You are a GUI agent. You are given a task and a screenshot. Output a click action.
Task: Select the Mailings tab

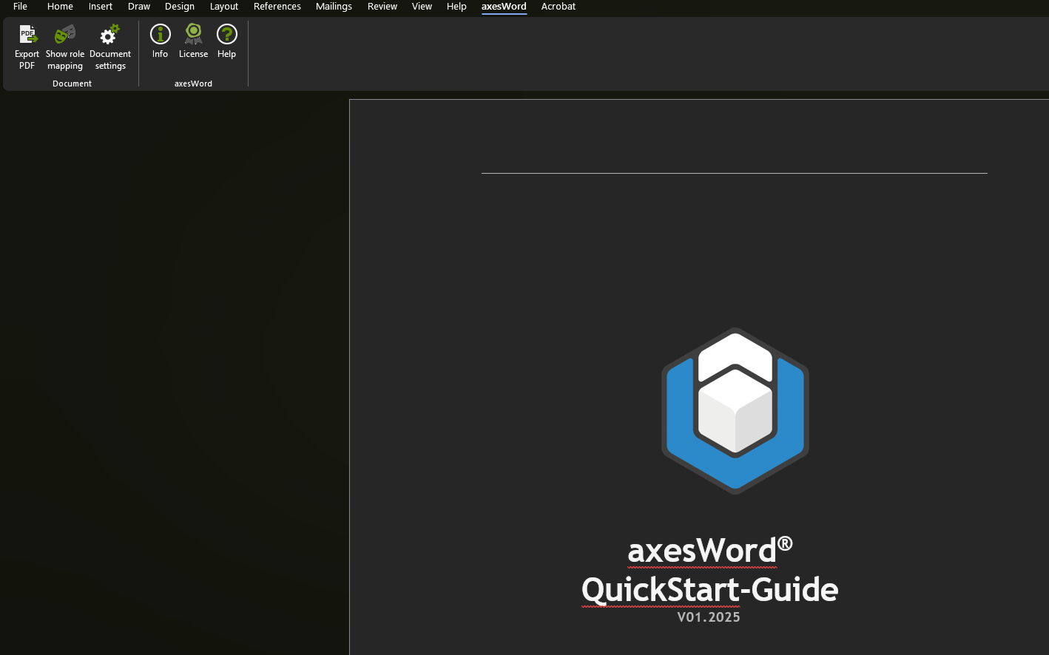334,7
